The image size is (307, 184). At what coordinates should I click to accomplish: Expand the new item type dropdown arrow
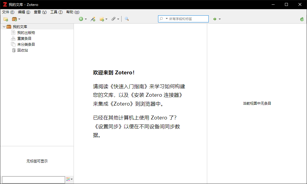(86, 19)
